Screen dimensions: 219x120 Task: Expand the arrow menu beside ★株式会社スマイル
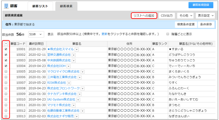pos(77,49)
